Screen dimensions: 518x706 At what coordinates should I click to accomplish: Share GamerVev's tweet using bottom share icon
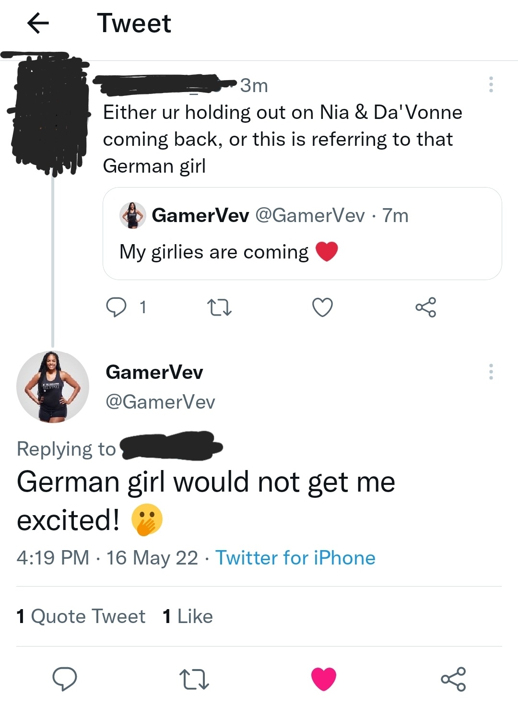click(x=453, y=679)
